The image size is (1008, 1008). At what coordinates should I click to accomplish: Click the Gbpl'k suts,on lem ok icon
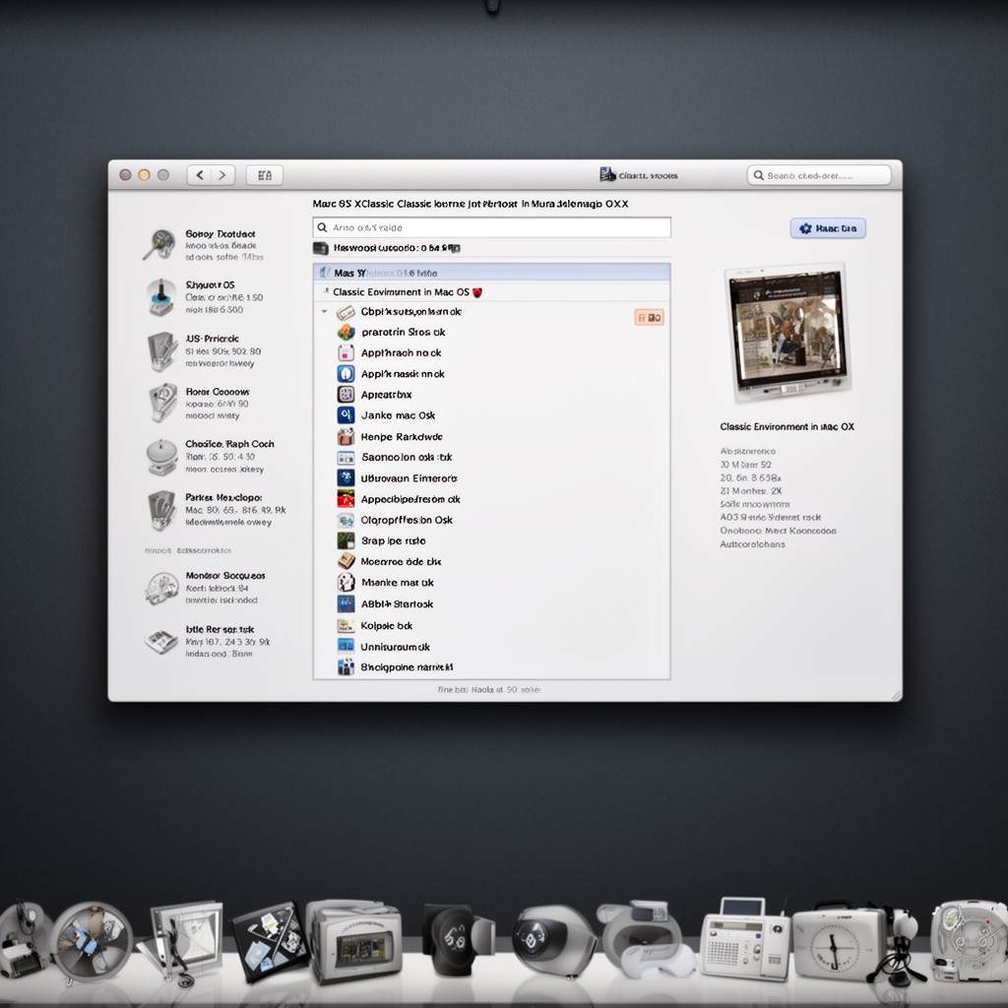(x=346, y=312)
